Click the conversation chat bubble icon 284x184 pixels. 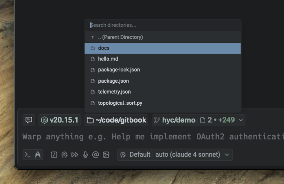click(29, 120)
